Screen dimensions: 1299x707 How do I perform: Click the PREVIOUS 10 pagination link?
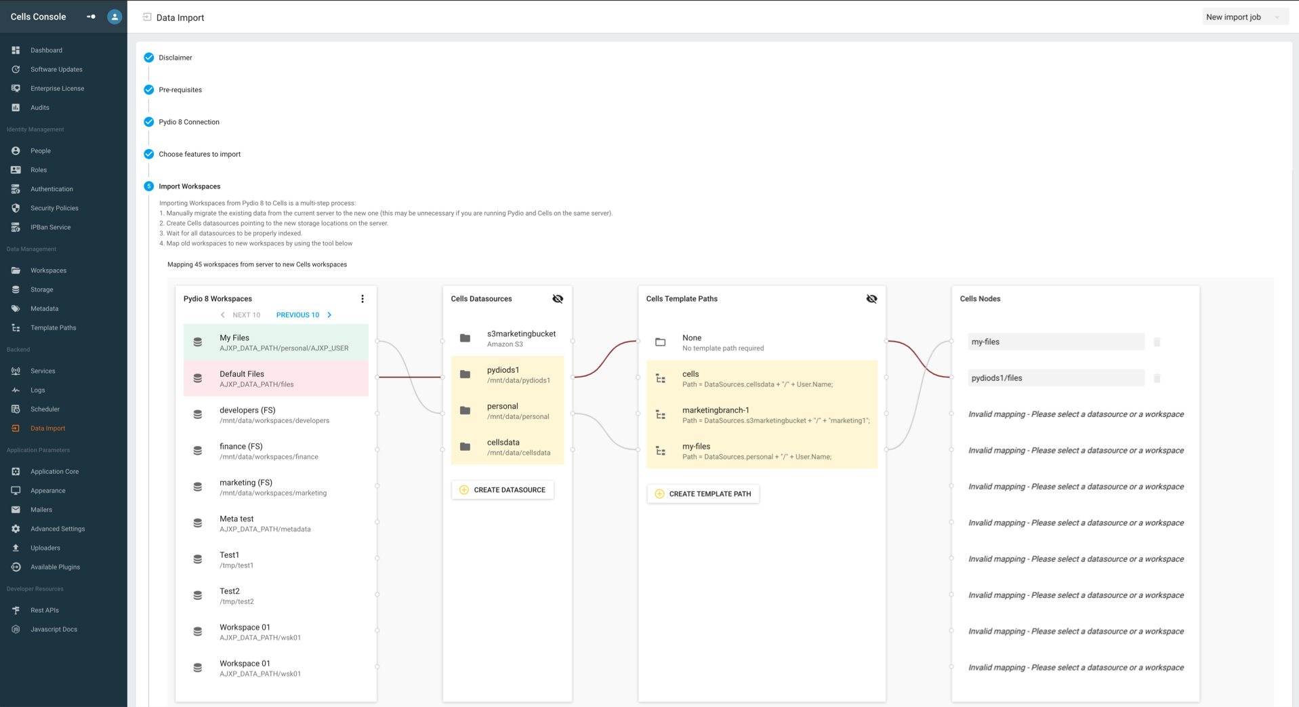point(297,315)
